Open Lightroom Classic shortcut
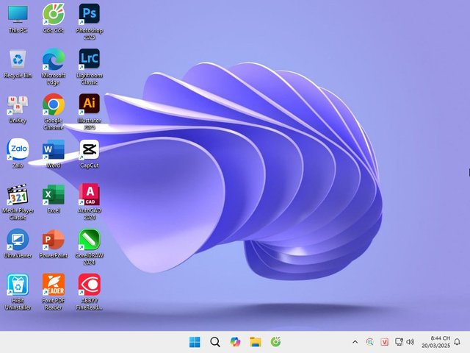This screenshot has width=470, height=353. (x=90, y=67)
